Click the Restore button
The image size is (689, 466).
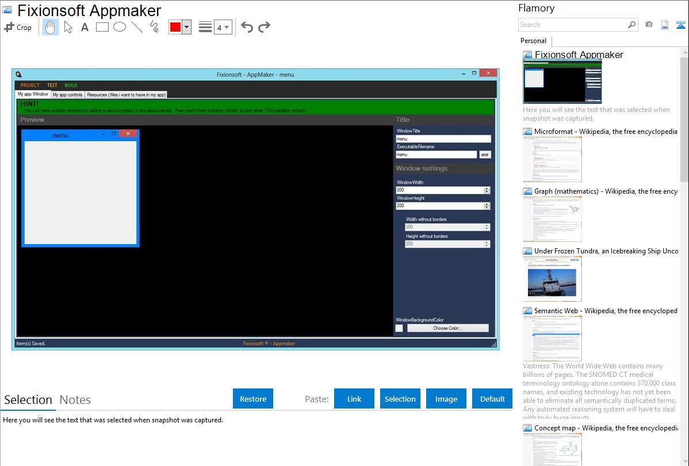[253, 399]
